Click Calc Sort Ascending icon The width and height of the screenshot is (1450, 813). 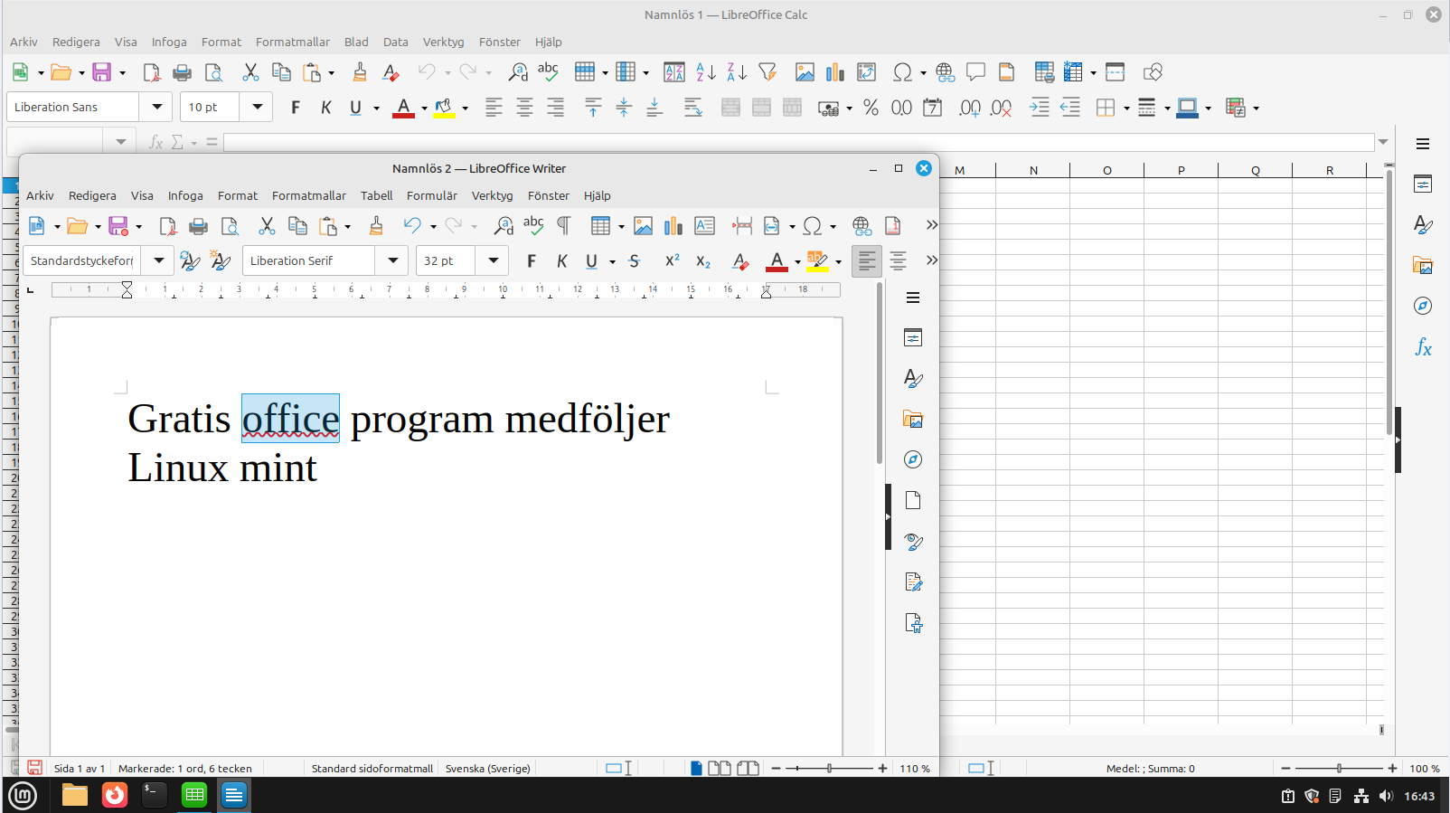(706, 72)
